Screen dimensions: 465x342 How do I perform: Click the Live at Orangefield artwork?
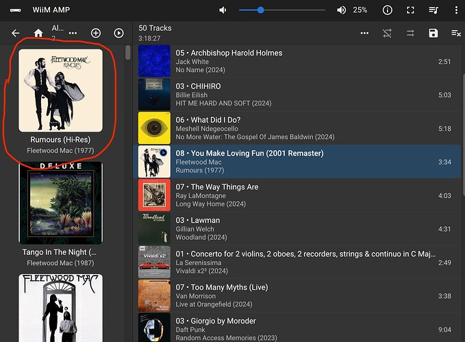pos(154,295)
